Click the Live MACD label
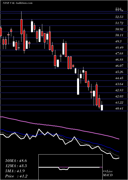Viewport: 128px width, 180px height. pyautogui.click(x=108, y=173)
